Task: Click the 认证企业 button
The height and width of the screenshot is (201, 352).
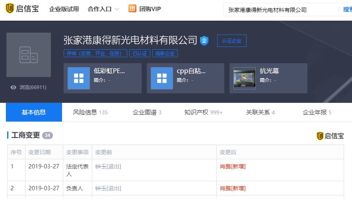Action: [231, 41]
